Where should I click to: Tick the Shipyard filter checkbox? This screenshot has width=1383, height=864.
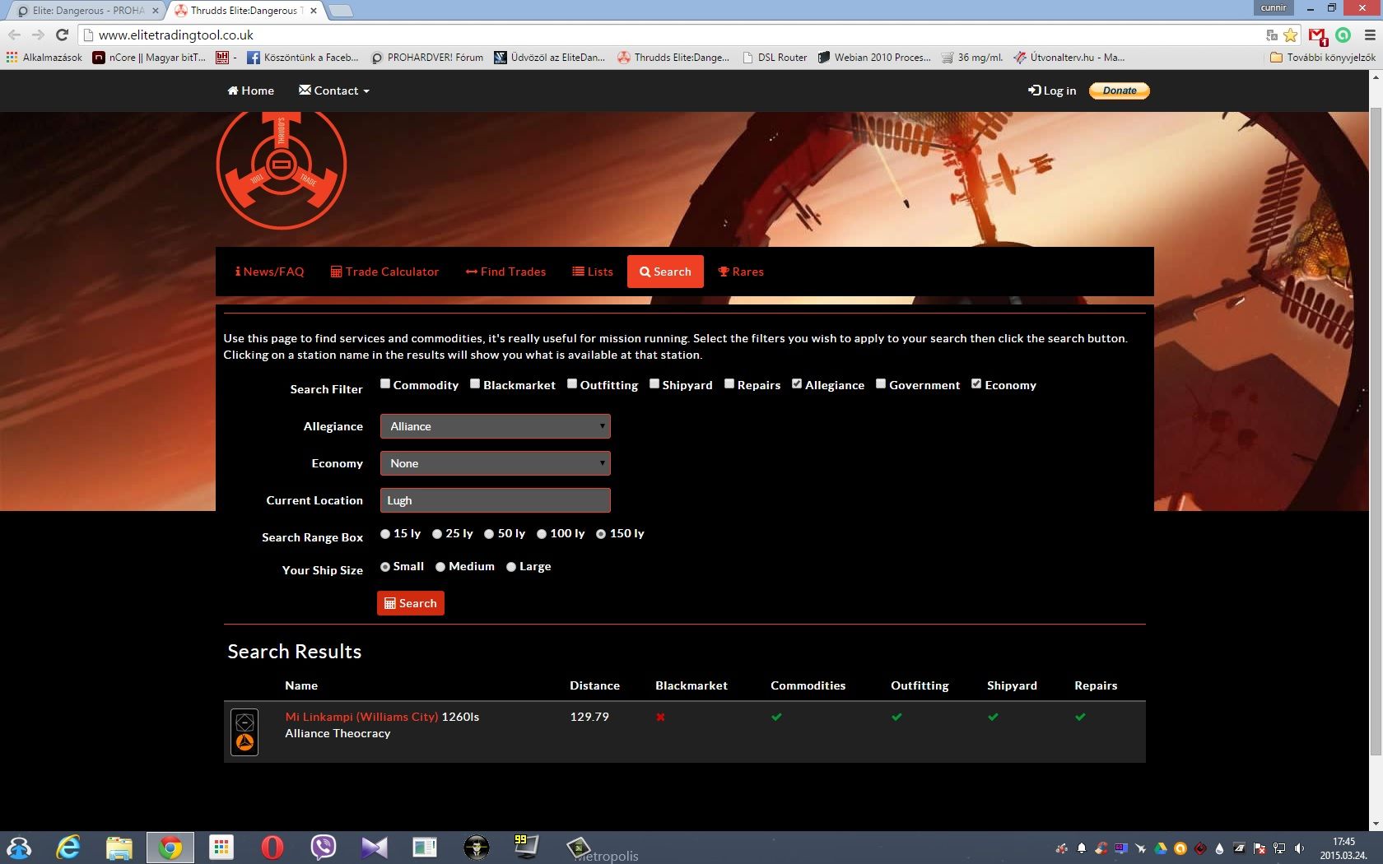[654, 383]
